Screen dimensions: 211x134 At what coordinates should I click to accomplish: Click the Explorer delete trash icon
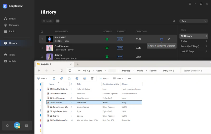click(92, 78)
